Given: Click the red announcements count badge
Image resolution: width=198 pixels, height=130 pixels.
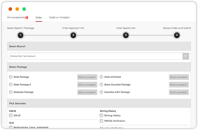Looking at the screenshot, I should click(27, 17).
